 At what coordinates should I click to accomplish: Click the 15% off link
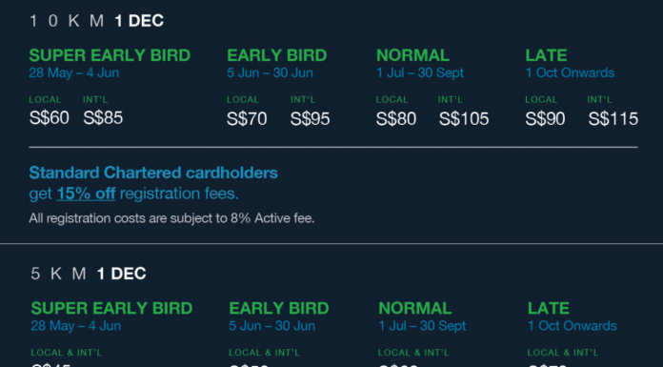click(x=86, y=194)
